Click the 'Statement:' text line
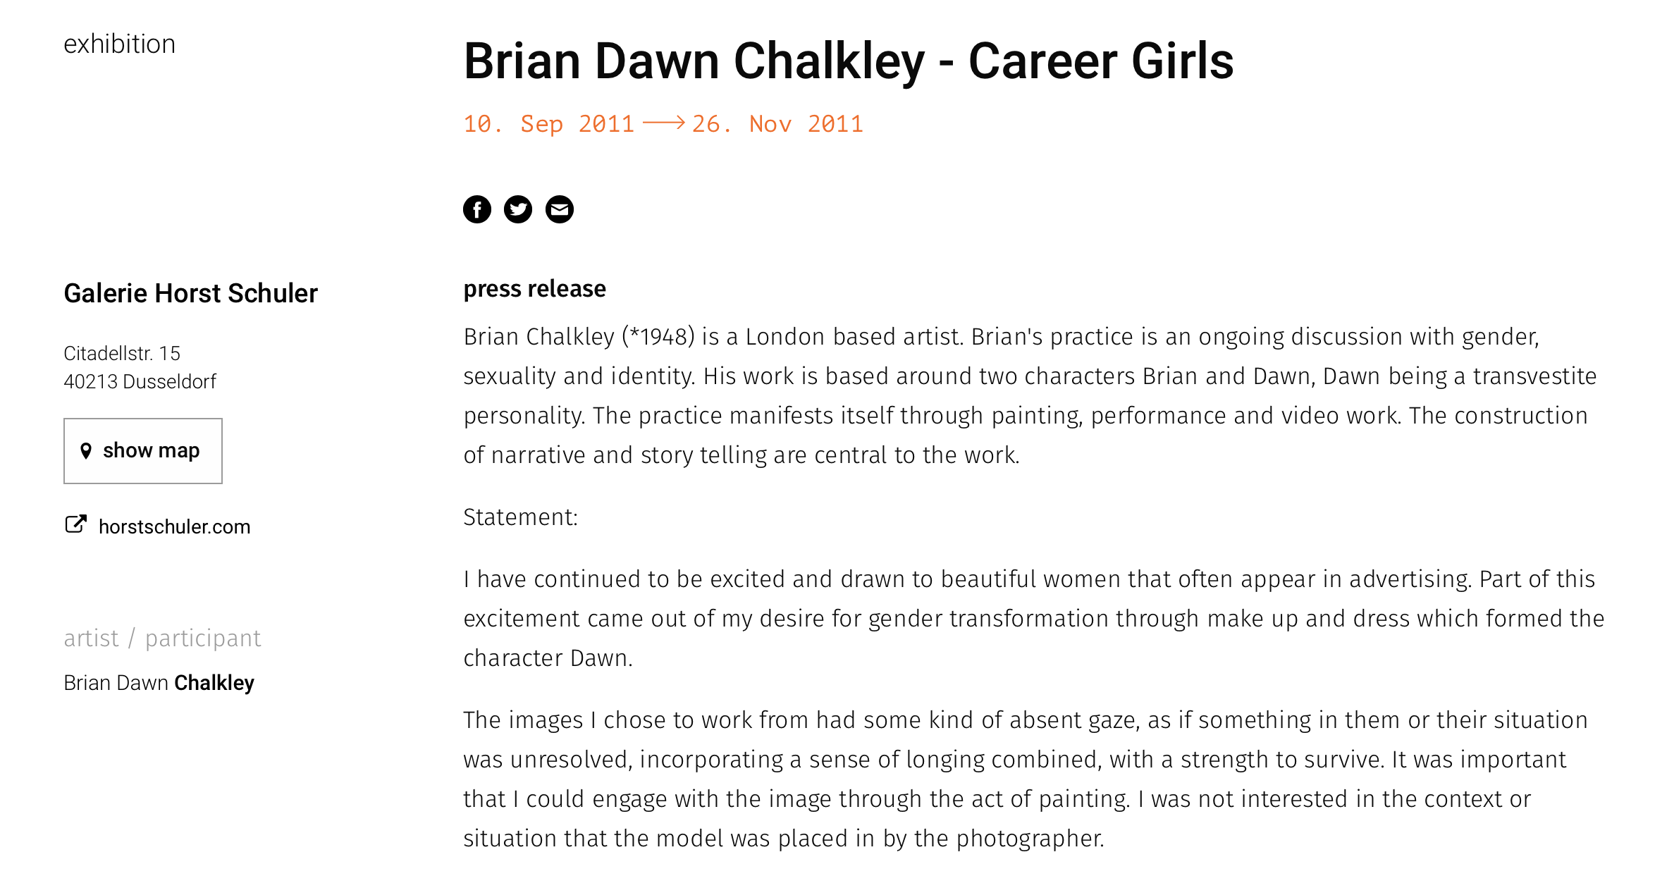 coord(520,517)
